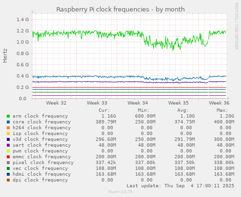This screenshot has height=197, width=241.
Task: Click the v3d clock frequency indigo swatch
Action: 8,139
